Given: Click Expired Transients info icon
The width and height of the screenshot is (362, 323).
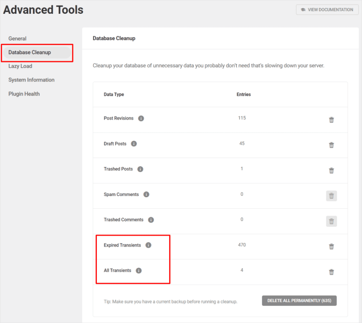Looking at the screenshot, I should point(148,245).
